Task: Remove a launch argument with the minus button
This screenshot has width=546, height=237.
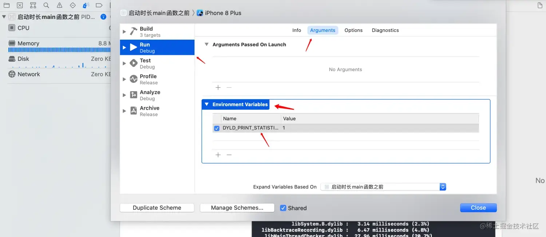Action: pyautogui.click(x=229, y=87)
